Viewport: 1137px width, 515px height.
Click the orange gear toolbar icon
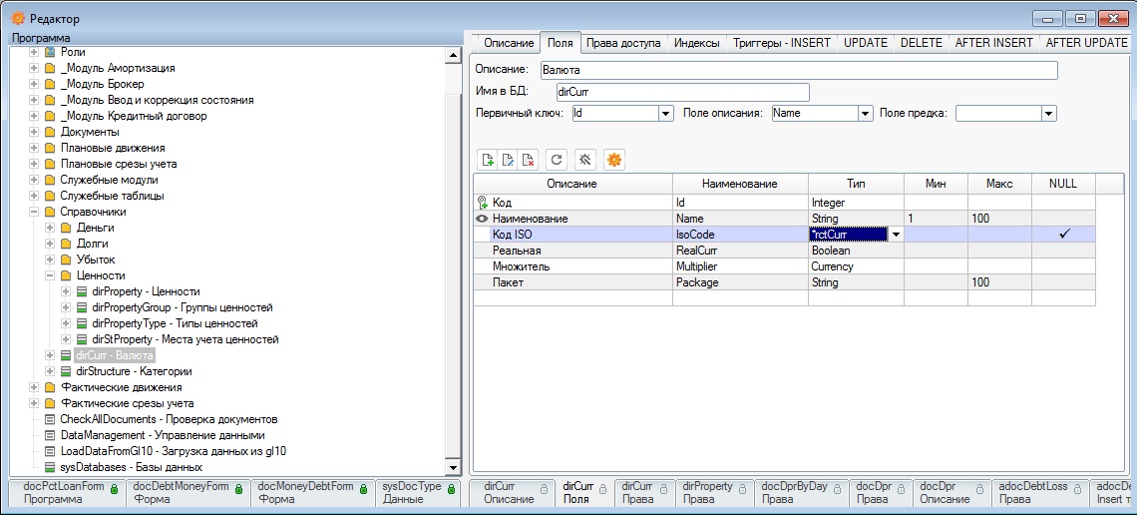(x=614, y=160)
